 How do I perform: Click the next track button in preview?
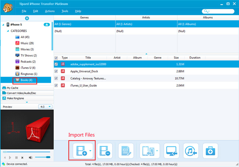click(22, 157)
